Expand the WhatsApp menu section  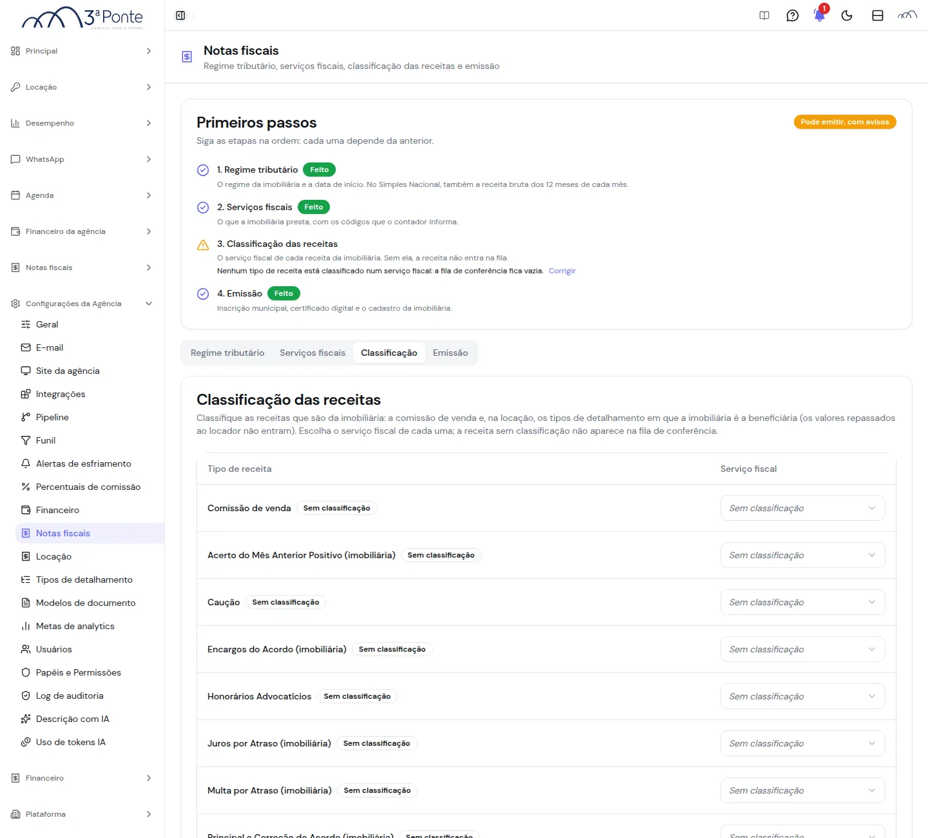point(82,159)
